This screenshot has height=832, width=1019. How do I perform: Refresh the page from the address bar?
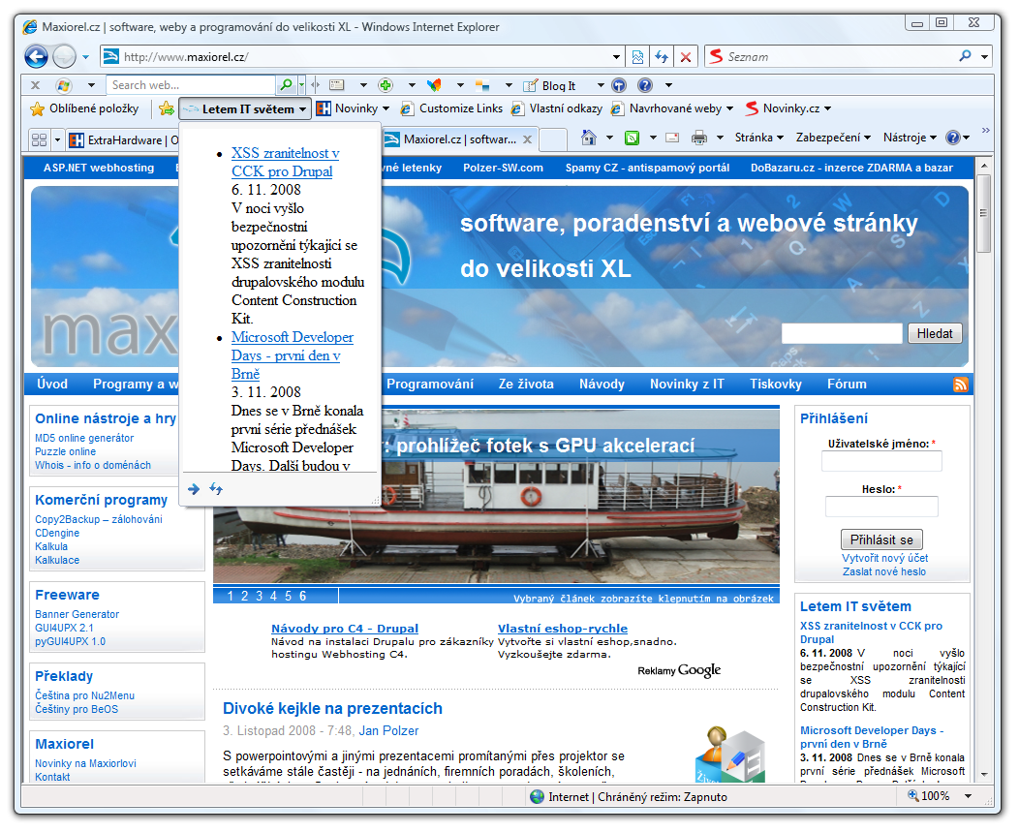[x=662, y=57]
